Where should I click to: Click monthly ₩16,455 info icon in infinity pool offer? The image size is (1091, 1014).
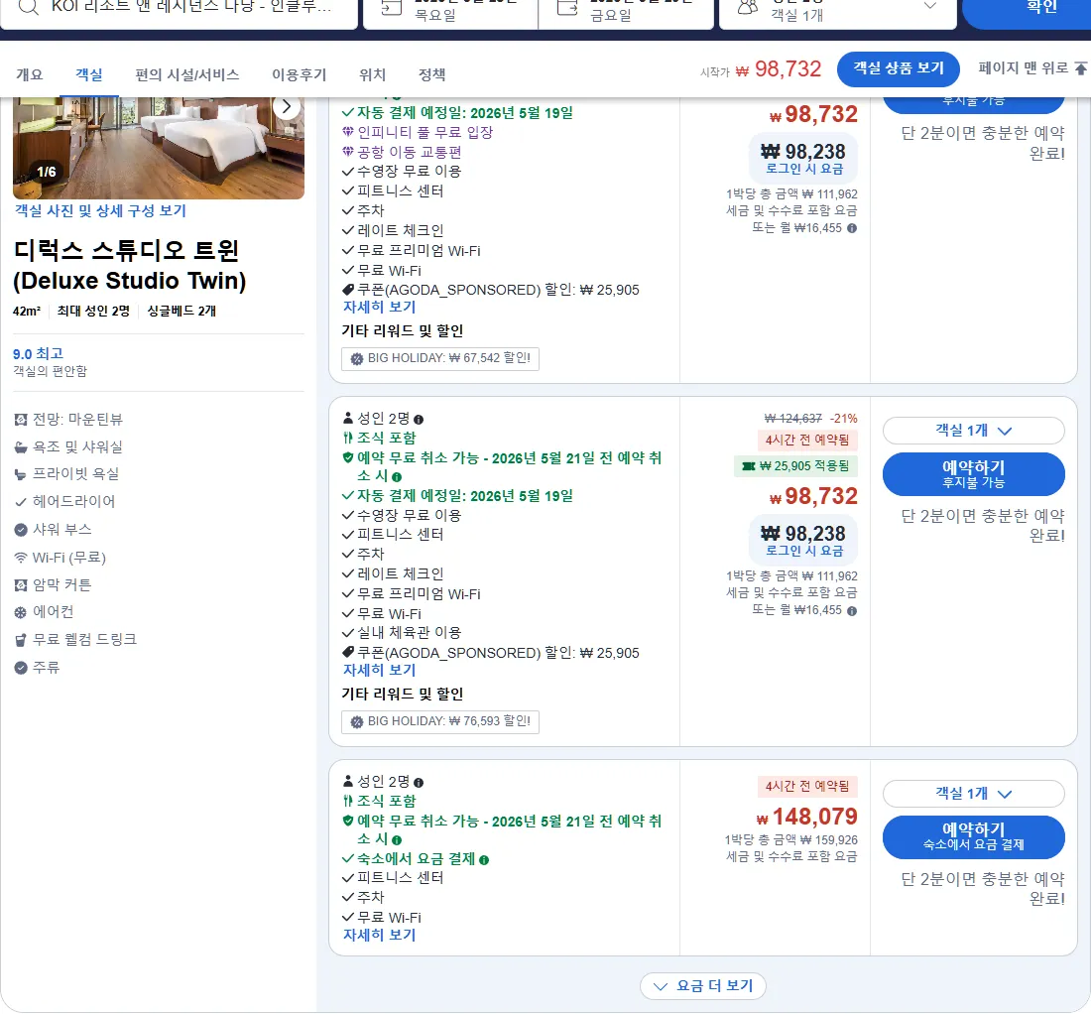coord(852,228)
